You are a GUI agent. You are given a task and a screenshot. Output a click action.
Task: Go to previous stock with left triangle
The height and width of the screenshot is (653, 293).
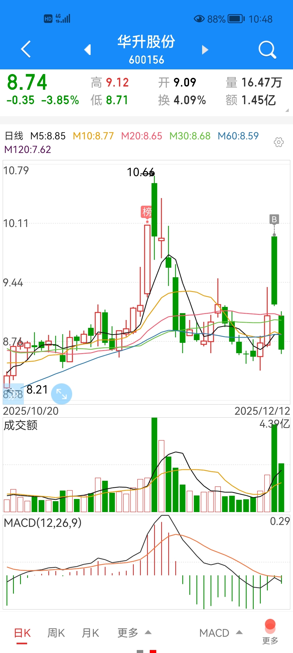click(87, 50)
